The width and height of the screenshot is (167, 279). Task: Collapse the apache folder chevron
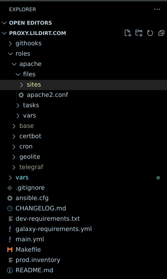[14, 64]
